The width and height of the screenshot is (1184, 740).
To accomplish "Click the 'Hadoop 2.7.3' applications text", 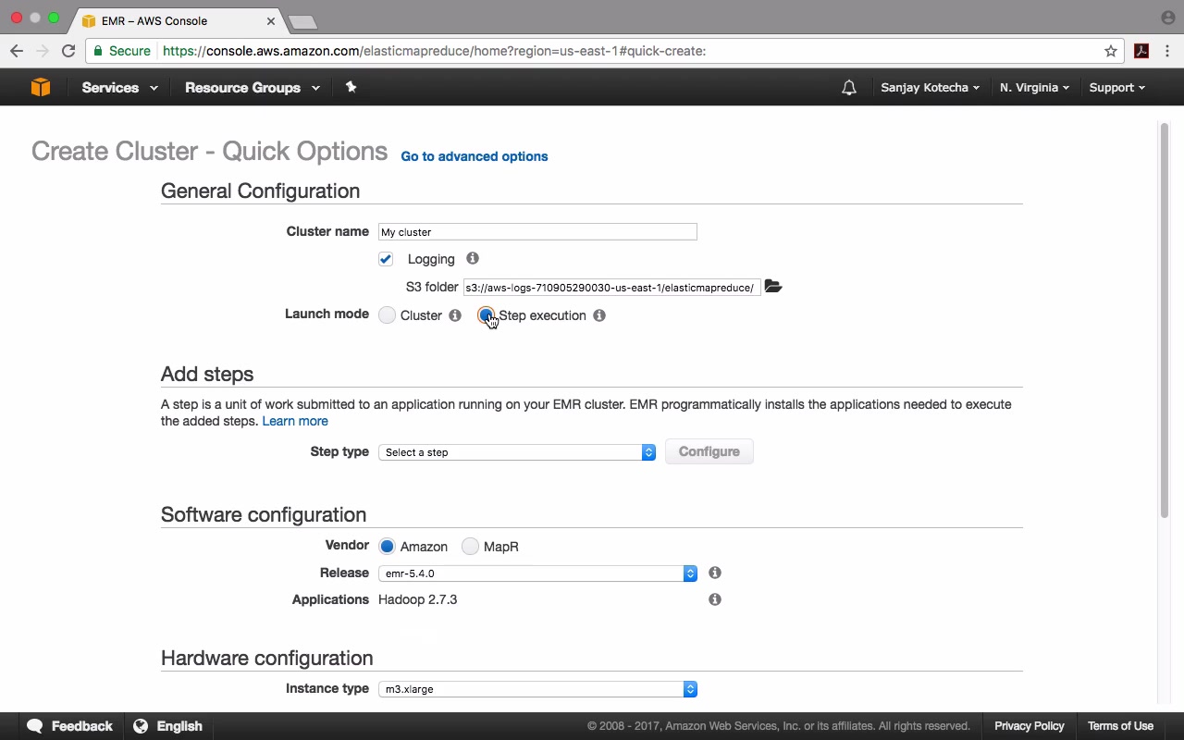I will click(x=418, y=599).
